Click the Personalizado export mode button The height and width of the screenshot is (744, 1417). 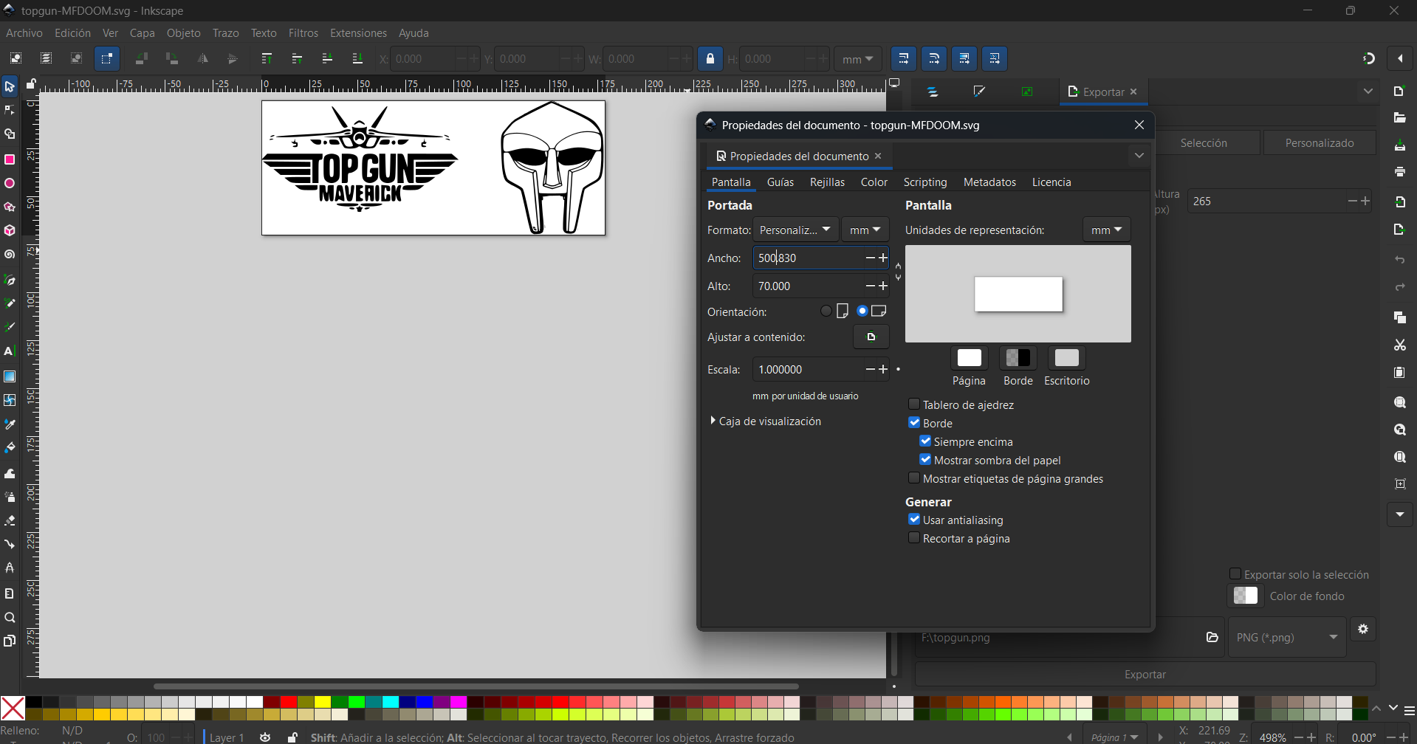coord(1320,143)
